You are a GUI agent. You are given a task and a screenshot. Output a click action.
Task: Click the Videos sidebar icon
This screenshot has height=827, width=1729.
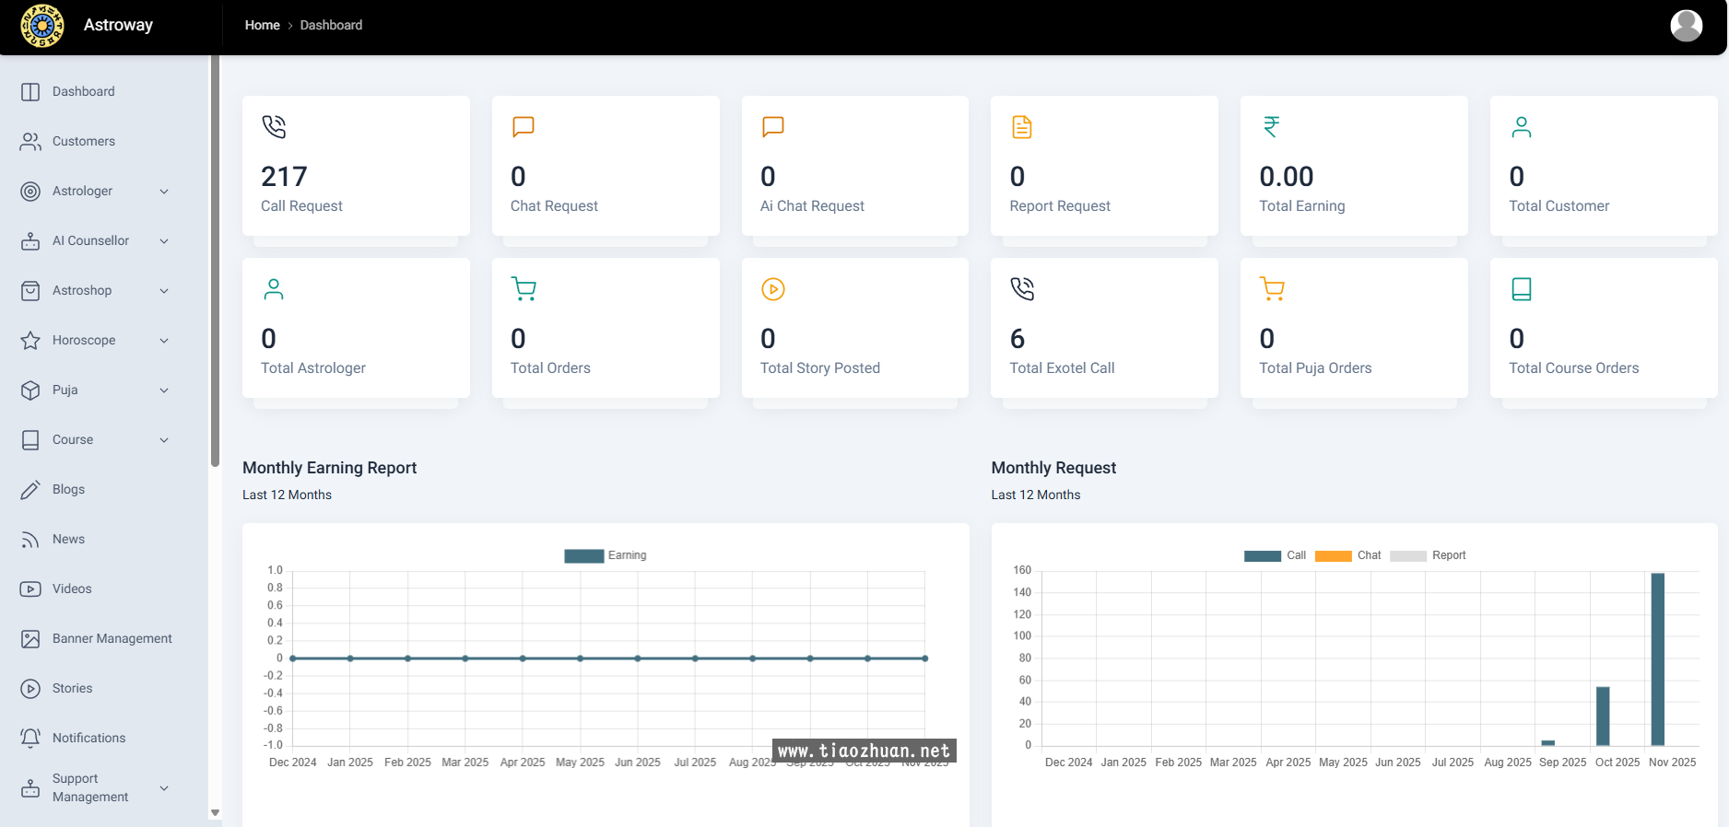click(x=30, y=588)
